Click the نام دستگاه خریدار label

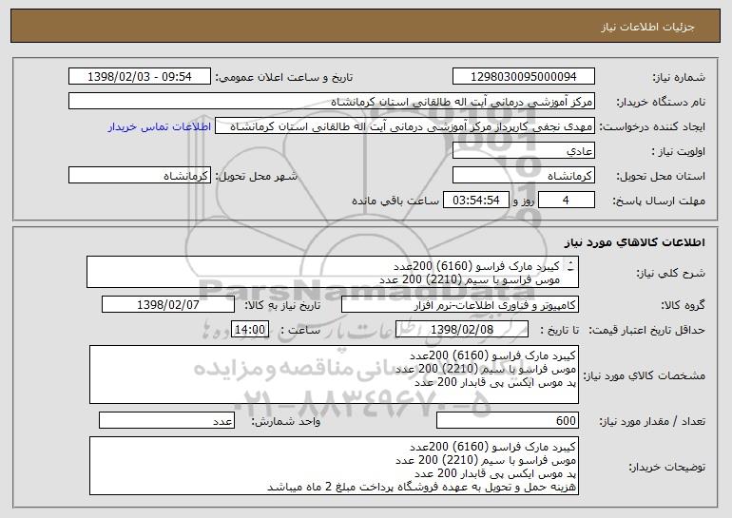[661, 103]
